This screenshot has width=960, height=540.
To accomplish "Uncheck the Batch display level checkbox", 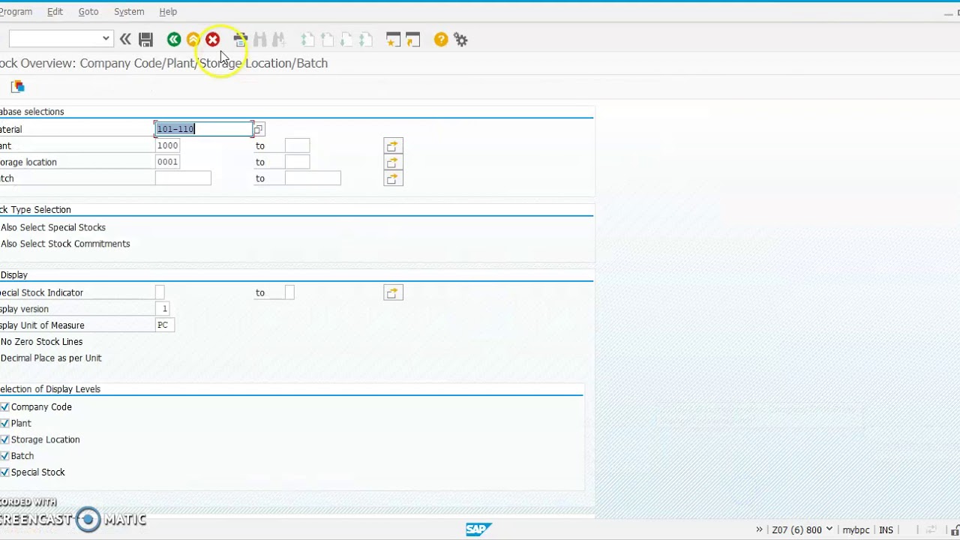I will click(x=4, y=456).
